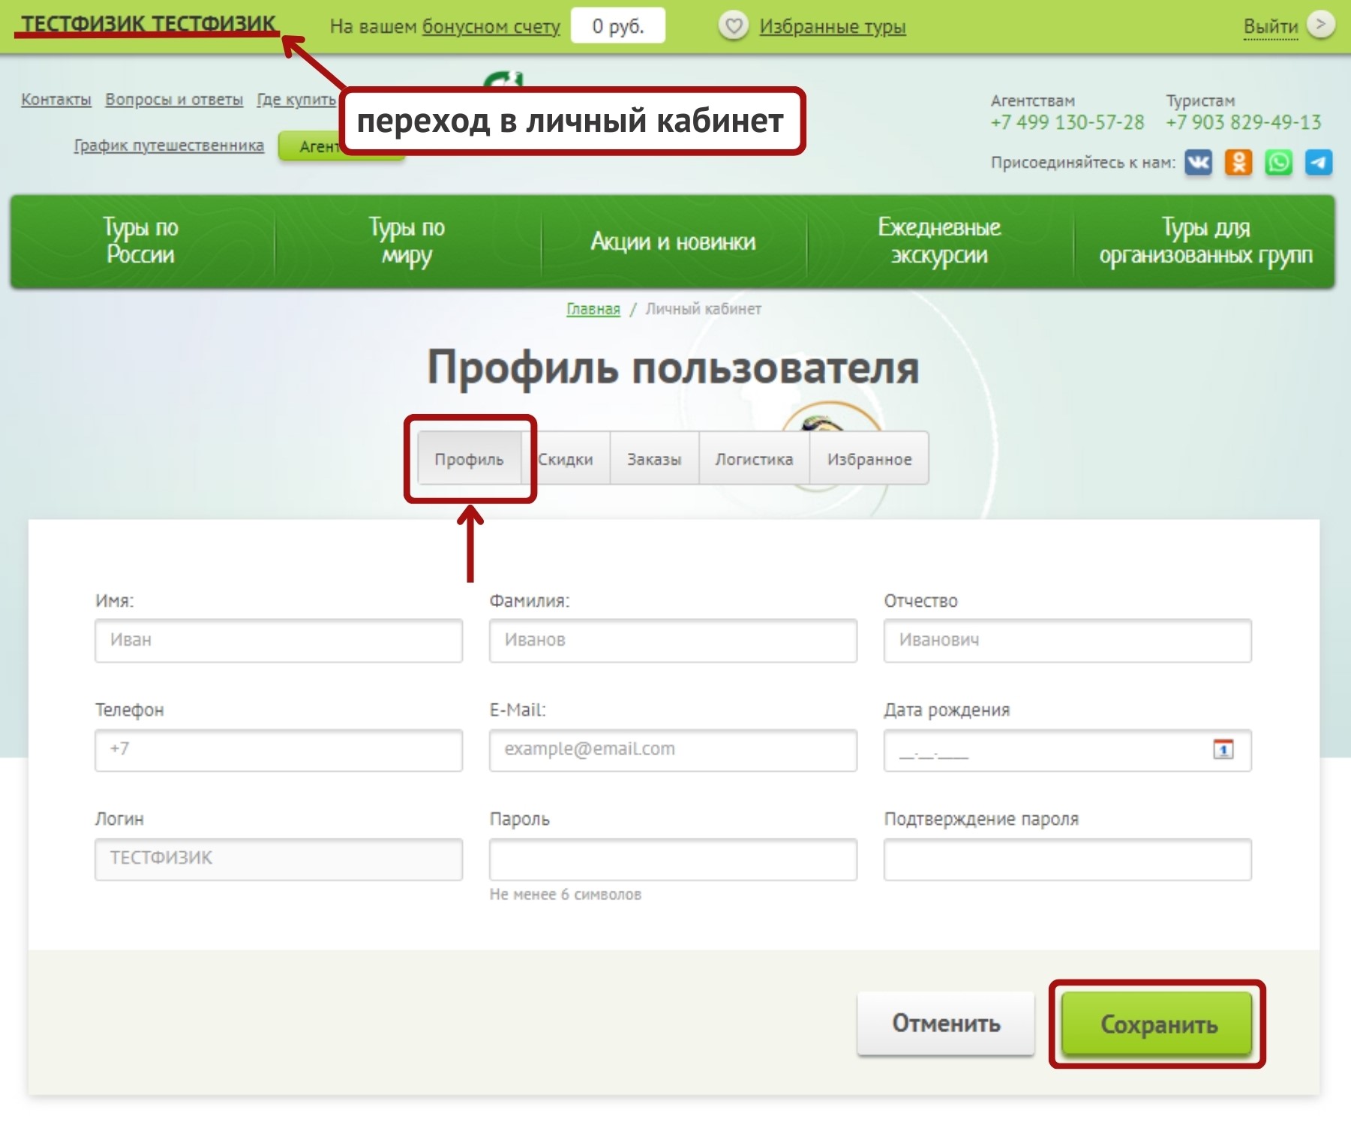Go to the Избранное tab

[869, 459]
